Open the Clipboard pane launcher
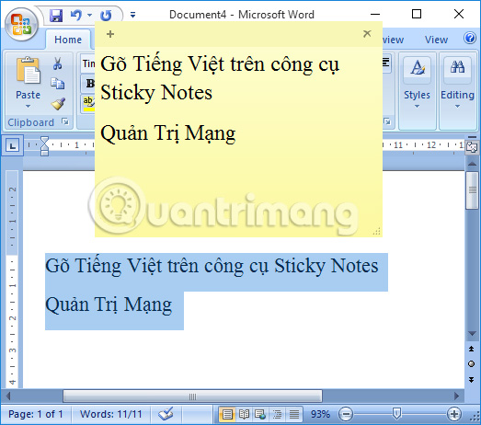The image size is (481, 425). [65, 121]
